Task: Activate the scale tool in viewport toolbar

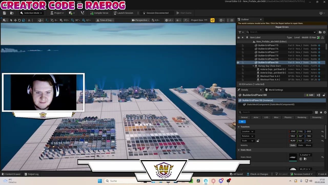Action: [x=23, y=20]
